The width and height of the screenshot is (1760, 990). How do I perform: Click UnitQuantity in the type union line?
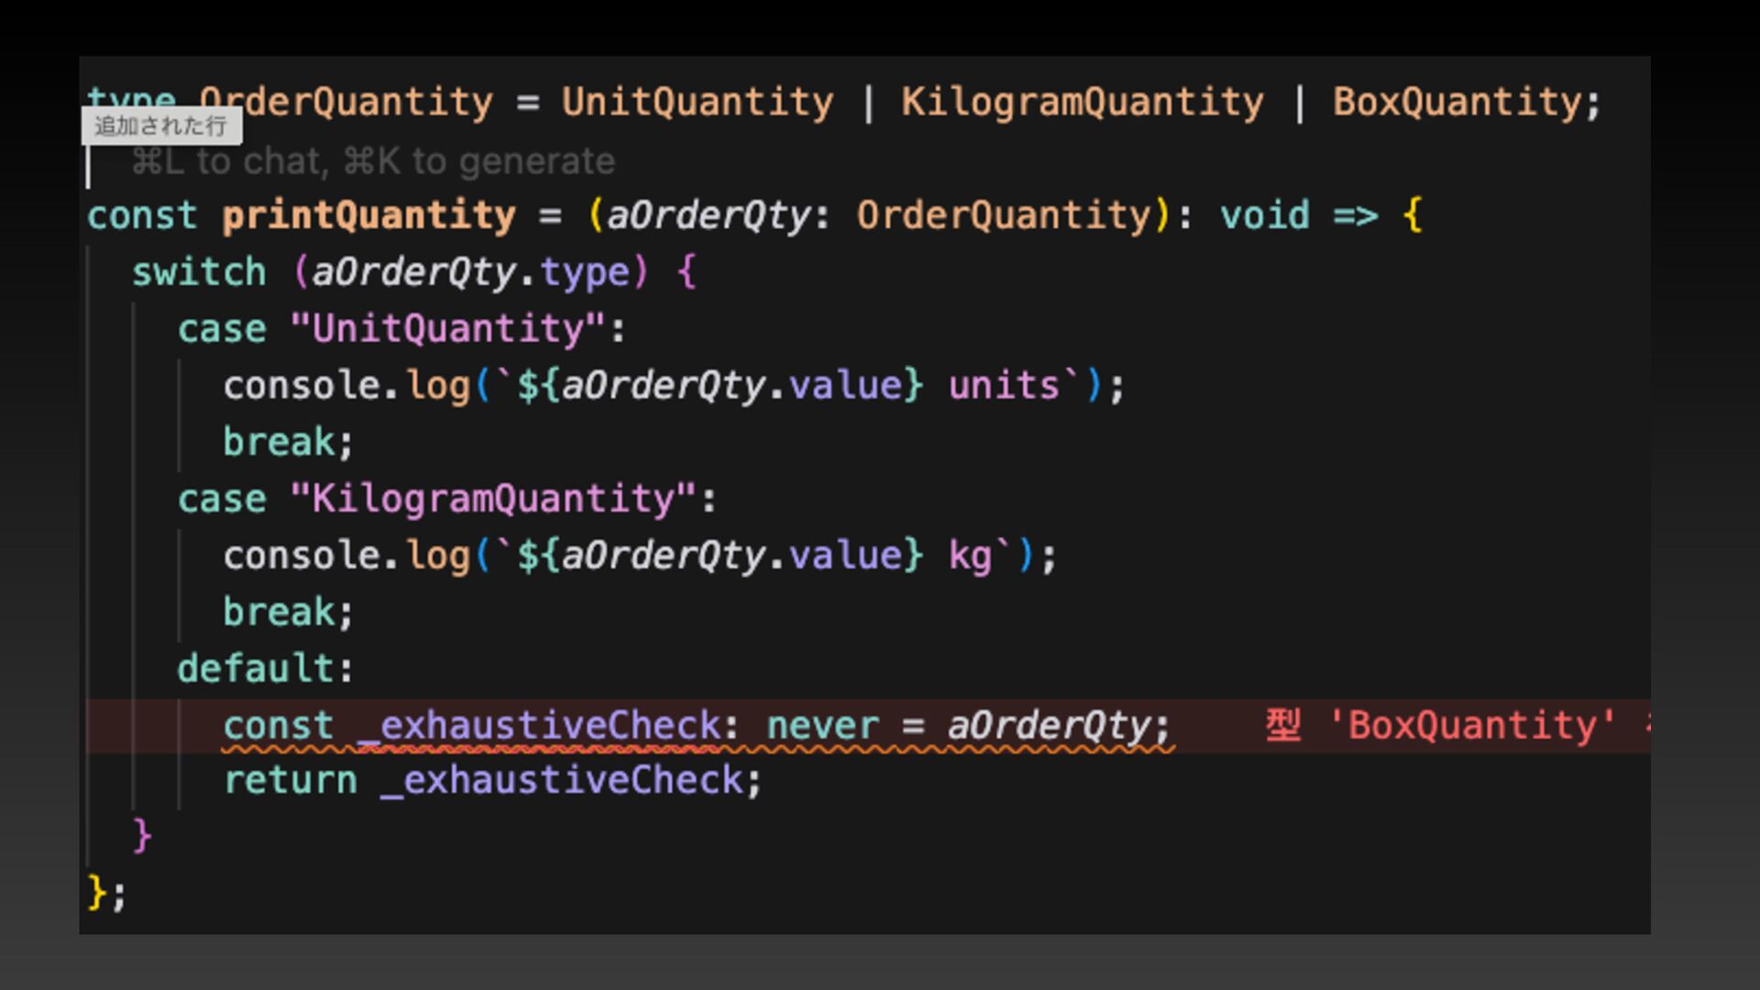pos(697,102)
